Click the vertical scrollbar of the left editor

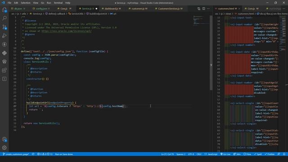[211, 53]
